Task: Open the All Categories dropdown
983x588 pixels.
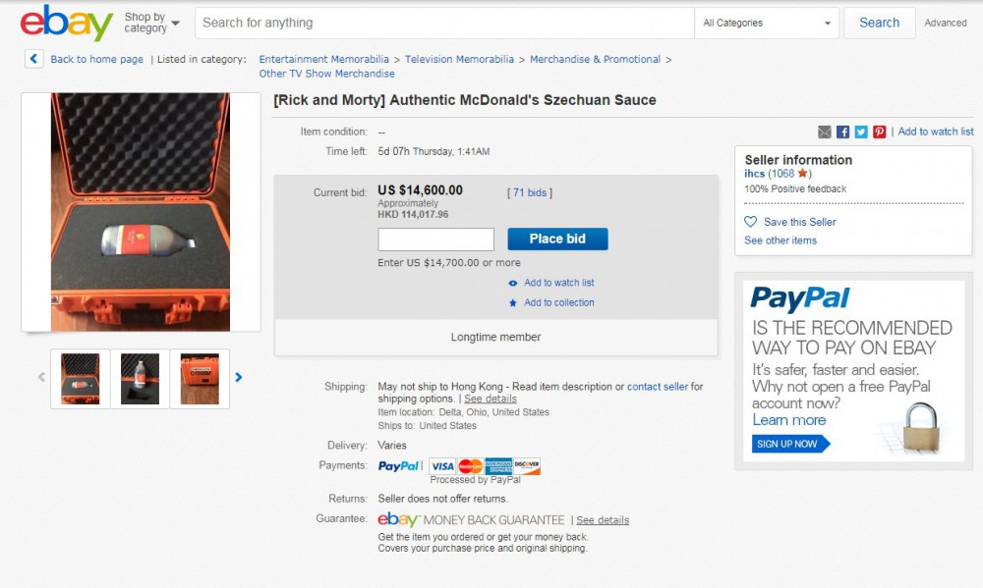Action: [766, 23]
